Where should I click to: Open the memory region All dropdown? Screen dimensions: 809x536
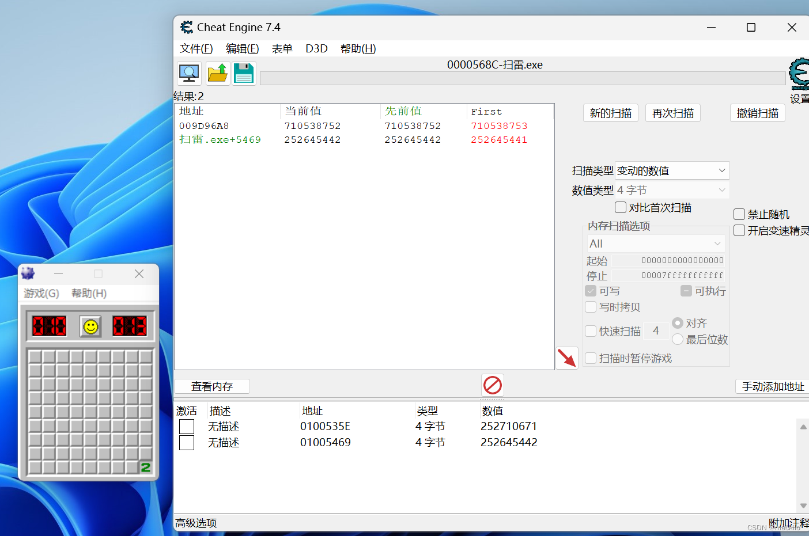tap(656, 244)
